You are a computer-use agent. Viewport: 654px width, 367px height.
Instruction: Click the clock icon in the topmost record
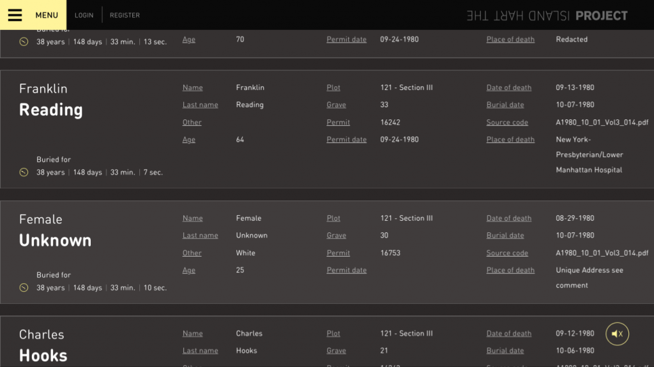click(24, 42)
